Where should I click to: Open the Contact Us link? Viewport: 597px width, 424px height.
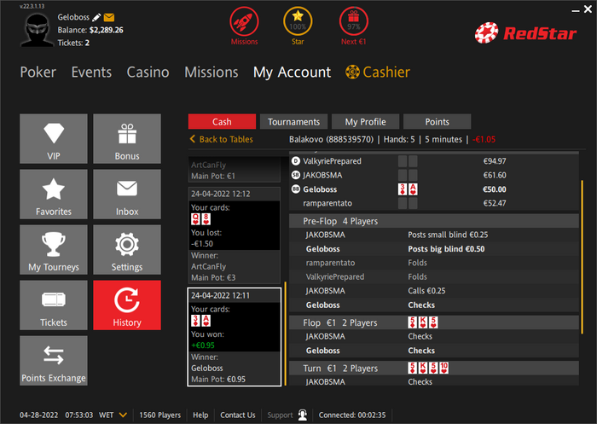point(238,415)
